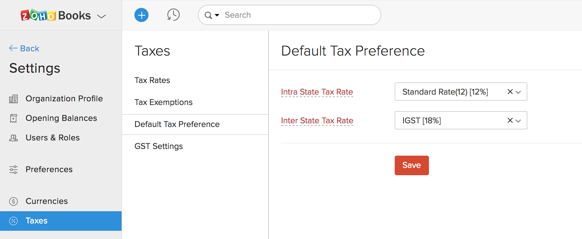This screenshot has height=239, width=582.
Task: Click the blue plus quick-create icon
Action: 141,15
